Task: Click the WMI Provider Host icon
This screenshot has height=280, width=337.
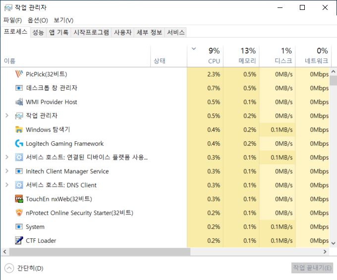Action: [x=19, y=102]
